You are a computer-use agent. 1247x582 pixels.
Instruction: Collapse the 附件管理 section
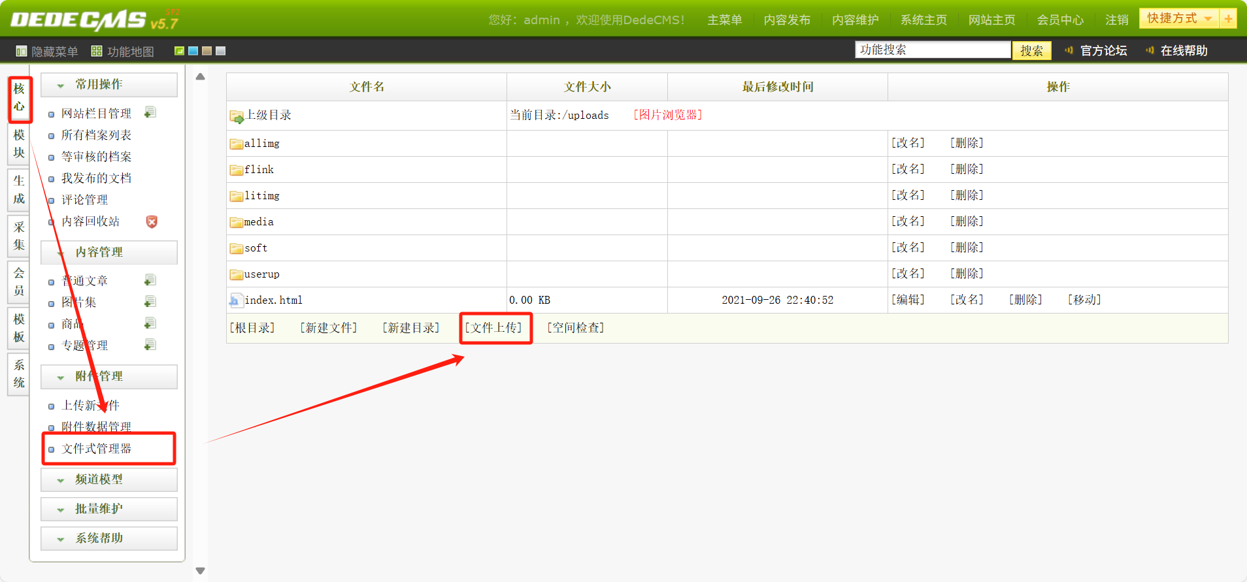(109, 377)
